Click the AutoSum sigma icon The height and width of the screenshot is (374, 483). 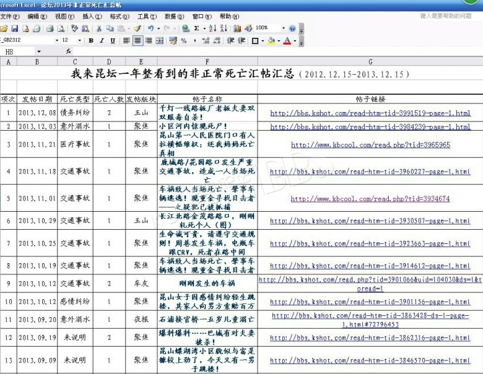click(x=196, y=28)
